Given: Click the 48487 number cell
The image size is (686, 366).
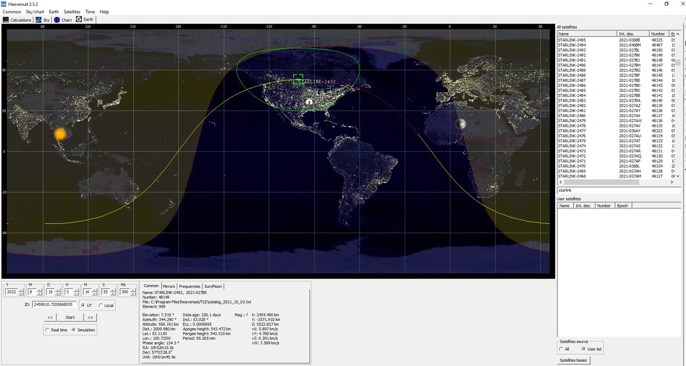Looking at the screenshot, I should [657, 45].
